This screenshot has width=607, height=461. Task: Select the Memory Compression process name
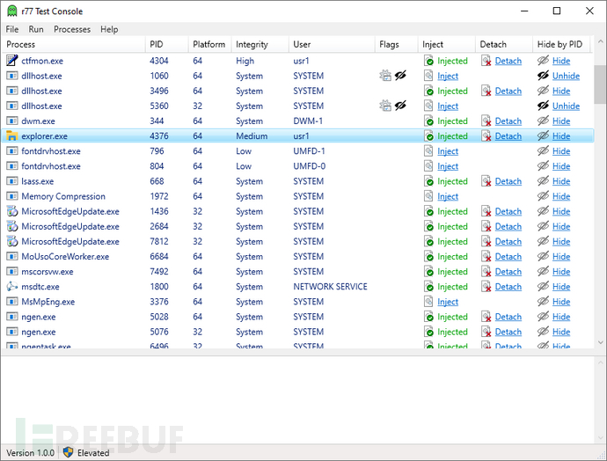pyautogui.click(x=63, y=196)
